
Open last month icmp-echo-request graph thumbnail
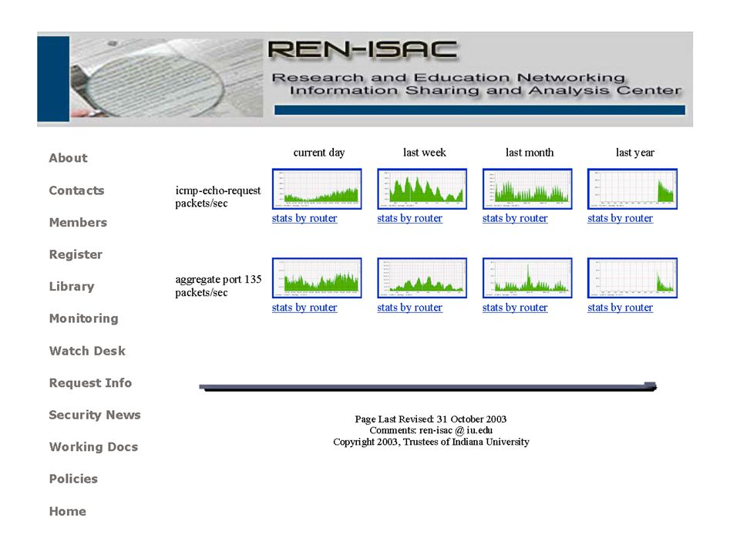coord(527,189)
